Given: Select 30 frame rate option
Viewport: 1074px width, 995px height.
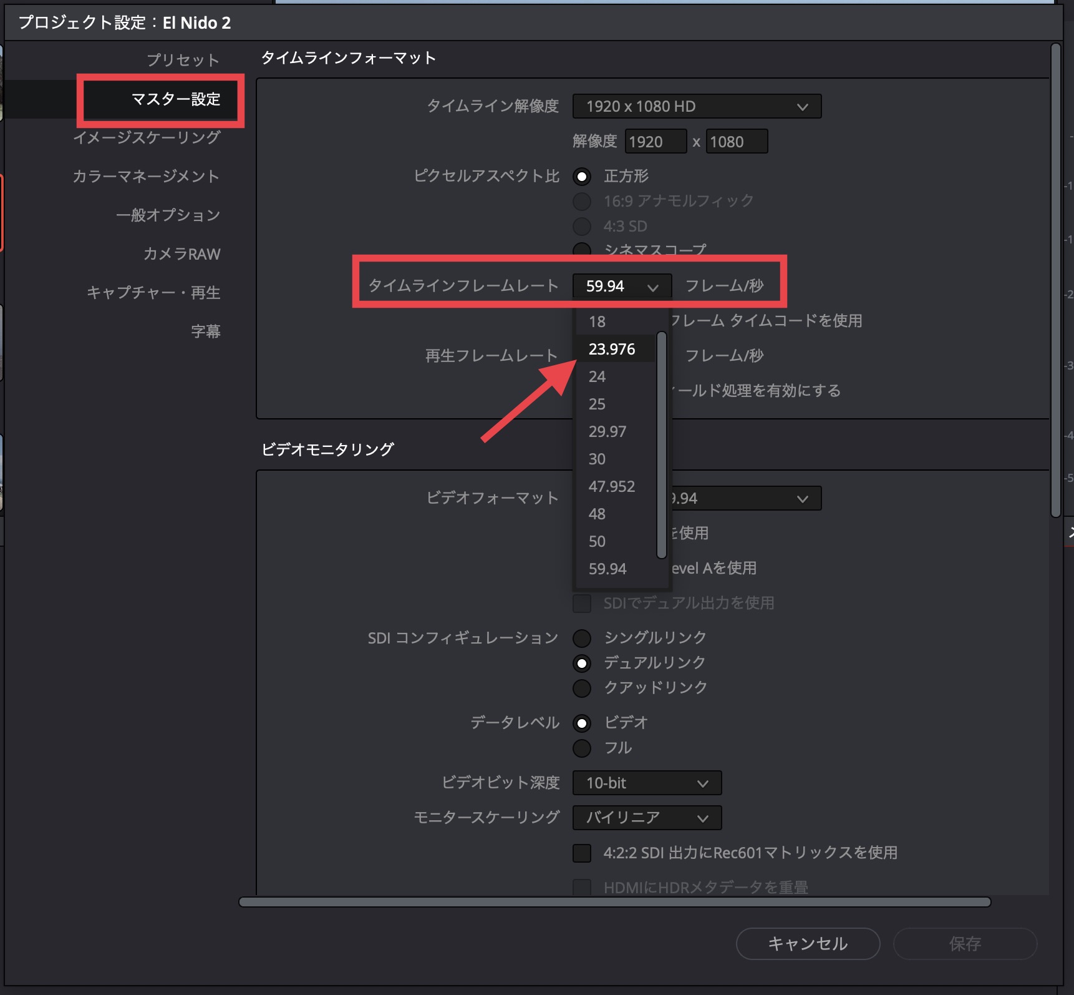Looking at the screenshot, I should [x=614, y=459].
